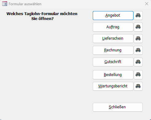Screen dimensions: 151x120
Task: Open the Angebot form
Action: click(113, 15)
